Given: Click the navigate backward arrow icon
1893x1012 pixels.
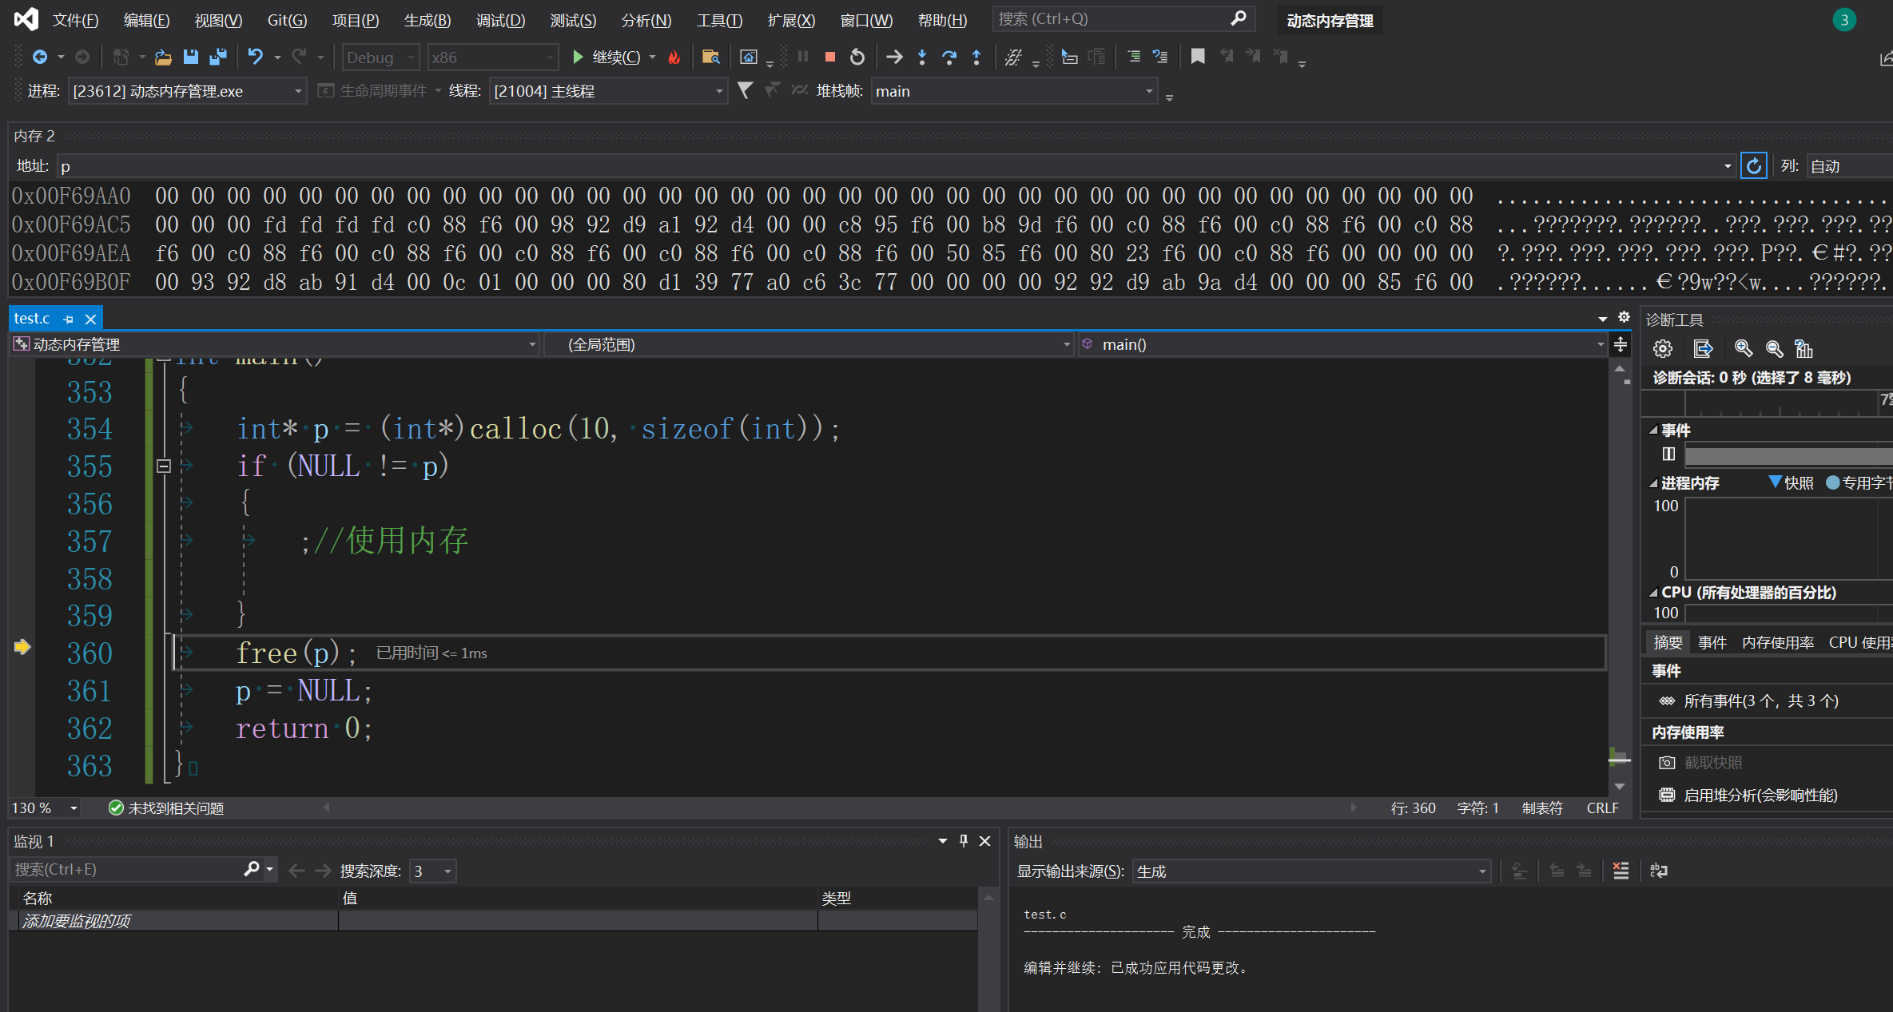Looking at the screenshot, I should click(x=39, y=57).
